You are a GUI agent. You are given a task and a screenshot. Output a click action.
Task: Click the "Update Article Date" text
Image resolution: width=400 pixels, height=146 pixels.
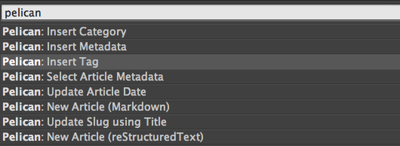click(x=96, y=92)
